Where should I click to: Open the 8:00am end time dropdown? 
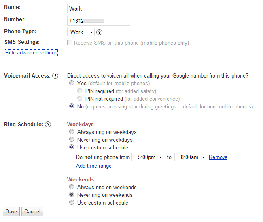click(191, 157)
